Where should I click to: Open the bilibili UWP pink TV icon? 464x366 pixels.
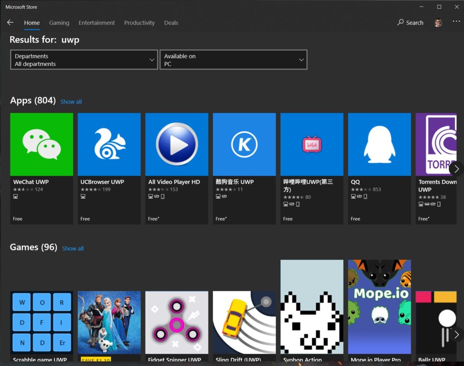[312, 144]
